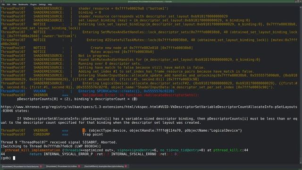
Task: Close the Konsole window
Action: point(301,1)
